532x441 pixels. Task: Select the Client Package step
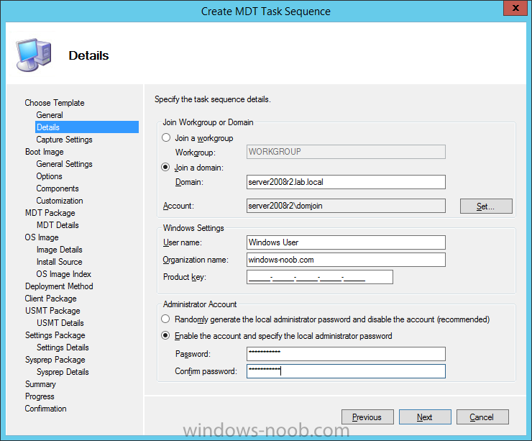click(50, 299)
